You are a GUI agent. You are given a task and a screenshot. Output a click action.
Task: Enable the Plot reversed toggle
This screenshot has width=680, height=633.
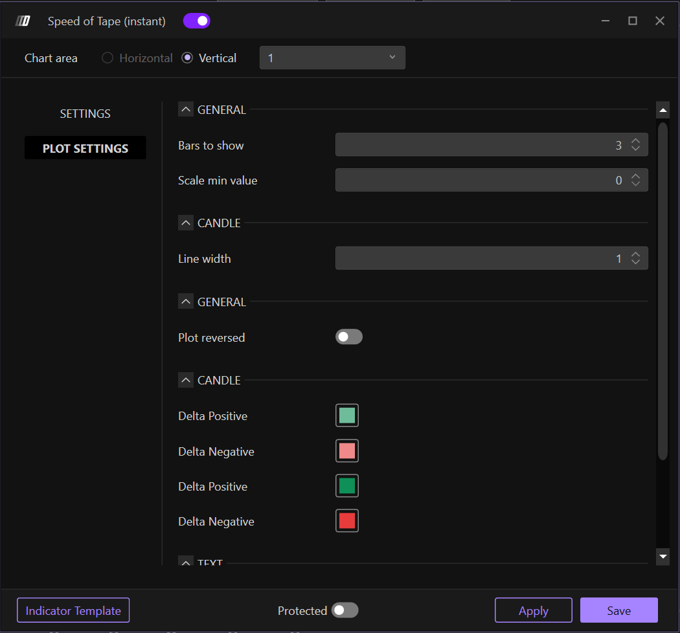tap(349, 337)
